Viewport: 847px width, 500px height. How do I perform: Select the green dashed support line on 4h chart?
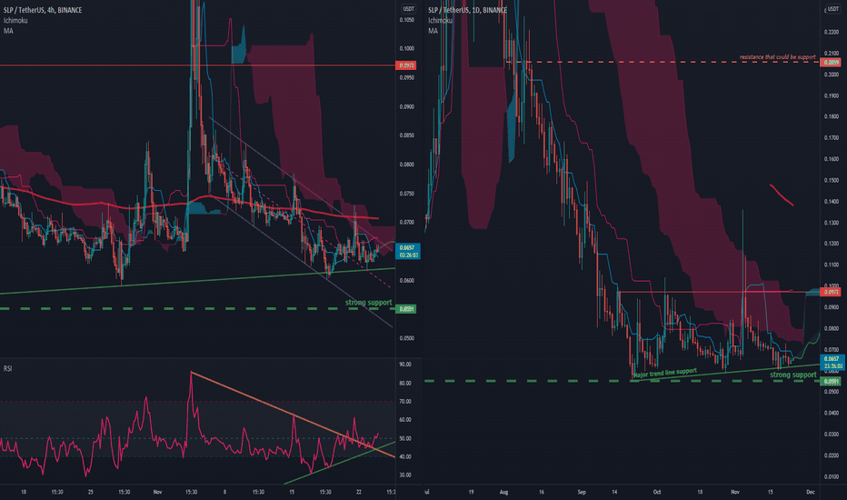click(x=198, y=309)
